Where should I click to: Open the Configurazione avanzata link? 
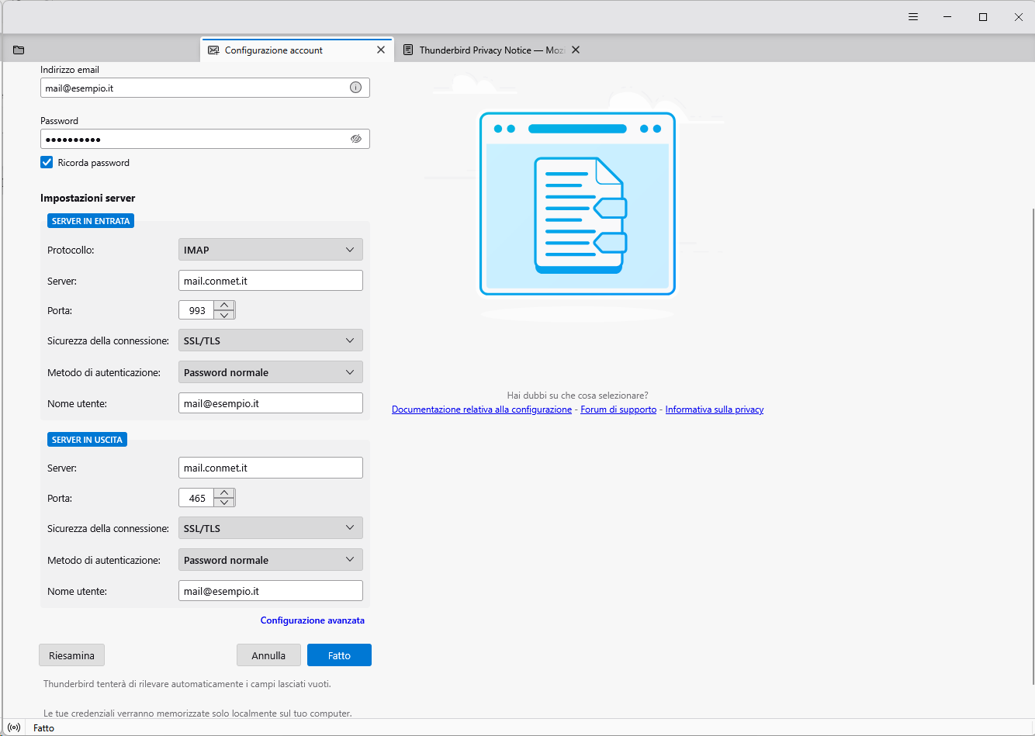point(312,620)
